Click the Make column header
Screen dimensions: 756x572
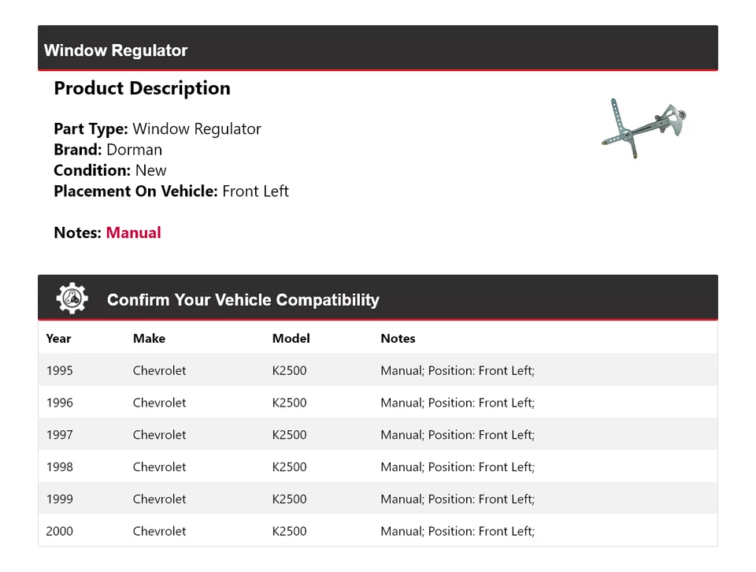pyautogui.click(x=149, y=338)
